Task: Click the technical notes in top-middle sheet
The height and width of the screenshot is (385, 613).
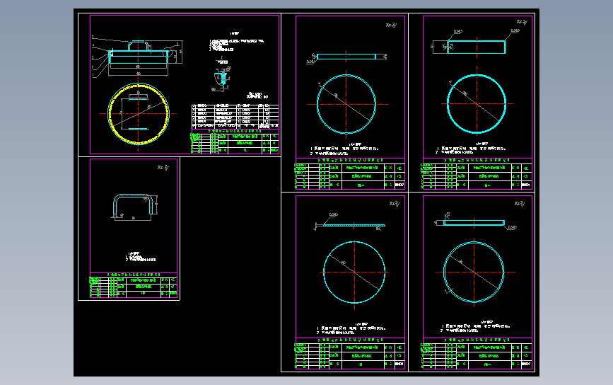Action: pos(345,150)
